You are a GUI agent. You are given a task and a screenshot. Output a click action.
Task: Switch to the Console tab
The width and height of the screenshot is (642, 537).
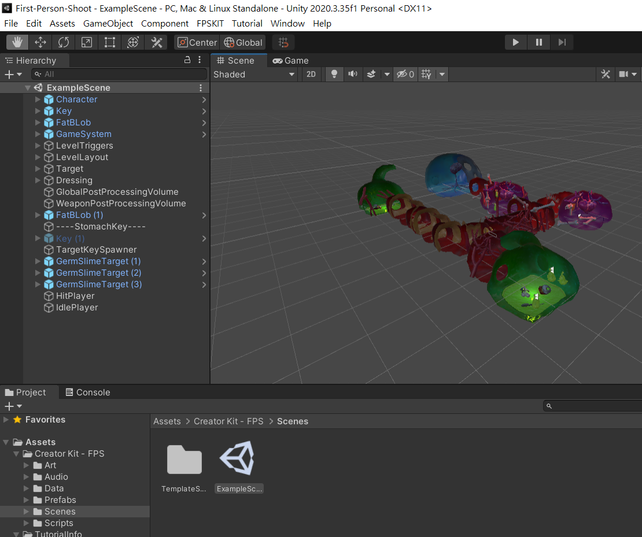tap(88, 392)
